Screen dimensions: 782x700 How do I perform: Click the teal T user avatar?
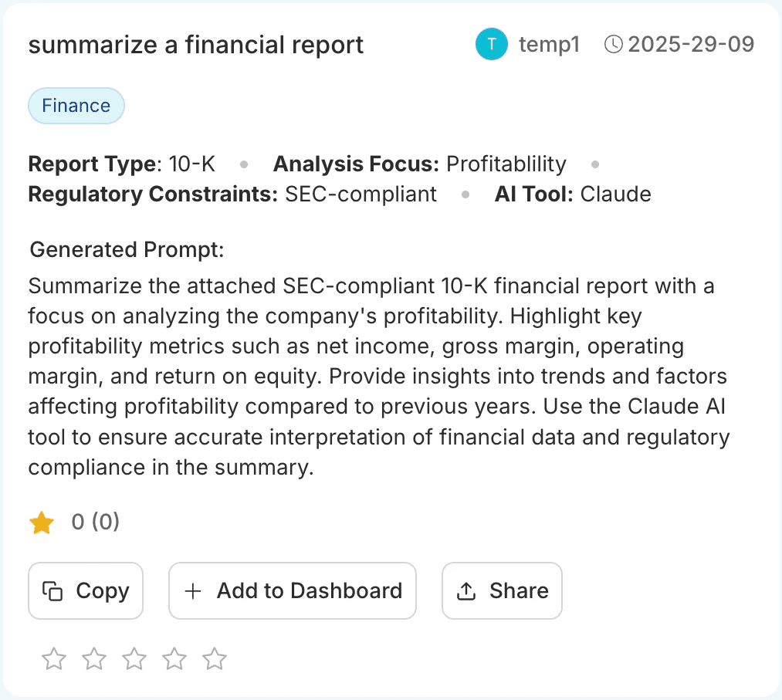(x=492, y=44)
